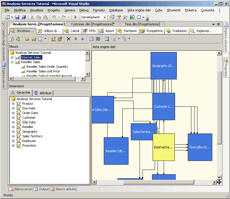
Task: Expand the Internet Sales measure group
Action: point(12,57)
